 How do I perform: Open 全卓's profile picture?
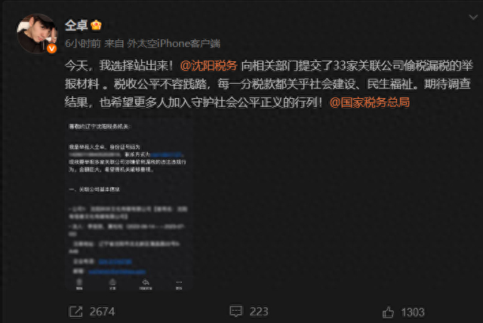click(x=37, y=33)
